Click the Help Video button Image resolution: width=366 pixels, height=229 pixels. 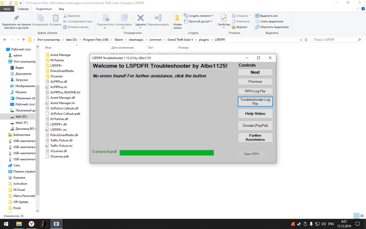[255, 114]
